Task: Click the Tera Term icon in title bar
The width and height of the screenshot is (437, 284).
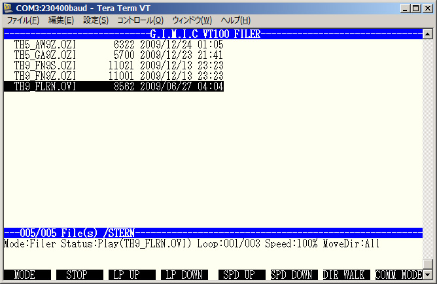Action: 9,8
